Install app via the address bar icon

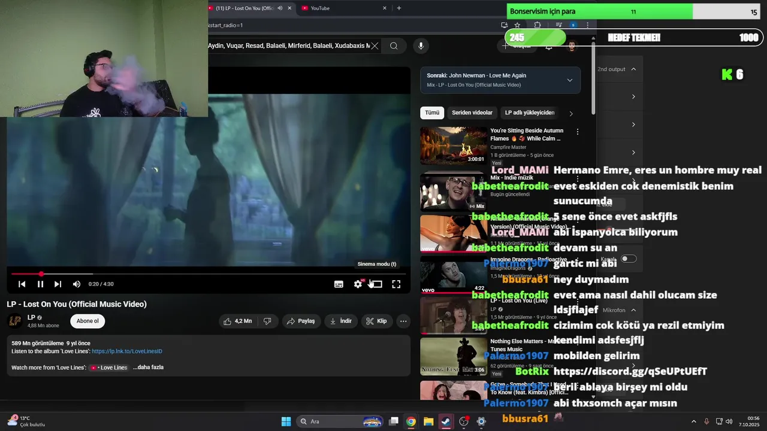tap(504, 25)
